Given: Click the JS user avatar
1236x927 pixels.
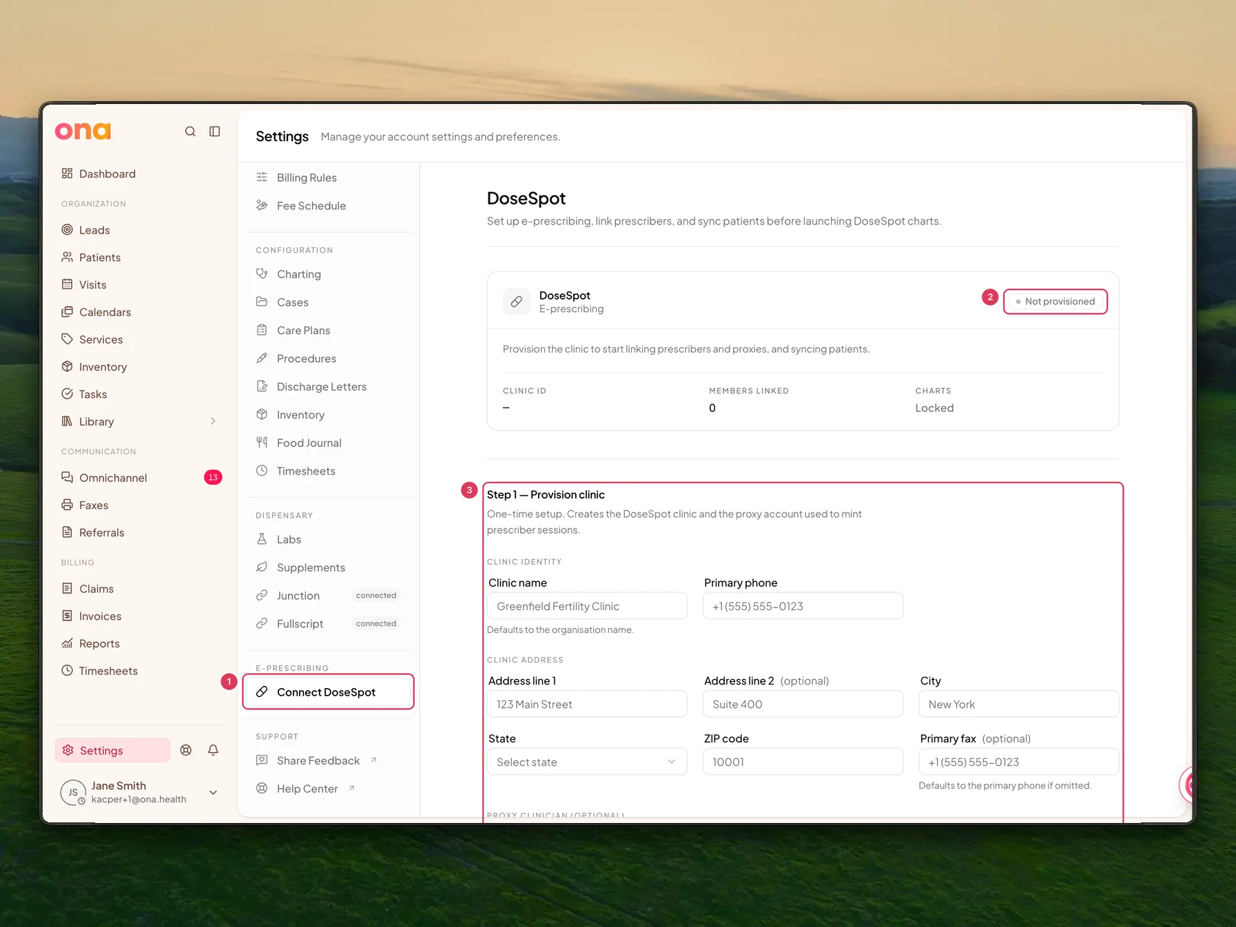Looking at the screenshot, I should [x=73, y=792].
